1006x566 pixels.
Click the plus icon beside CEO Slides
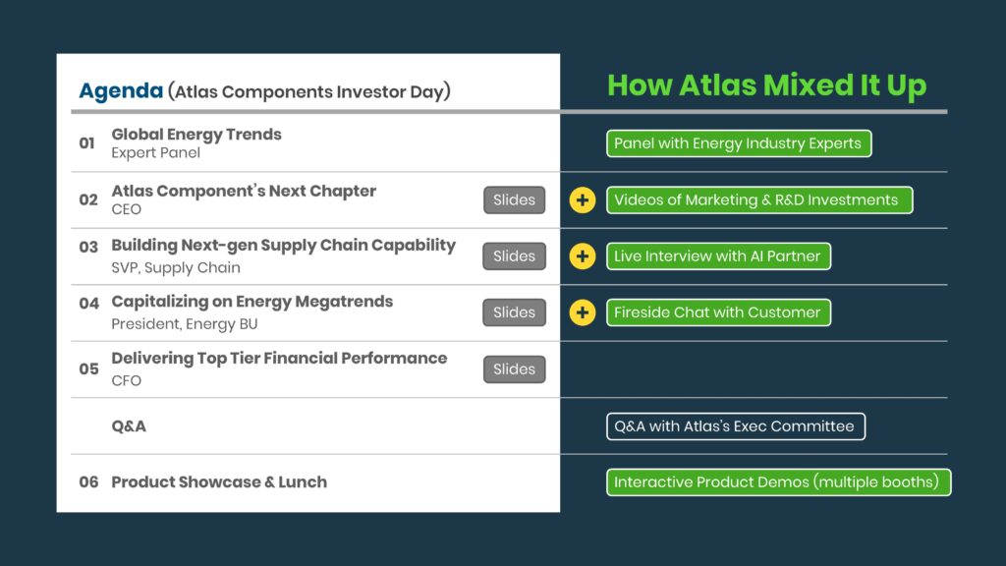pyautogui.click(x=583, y=200)
